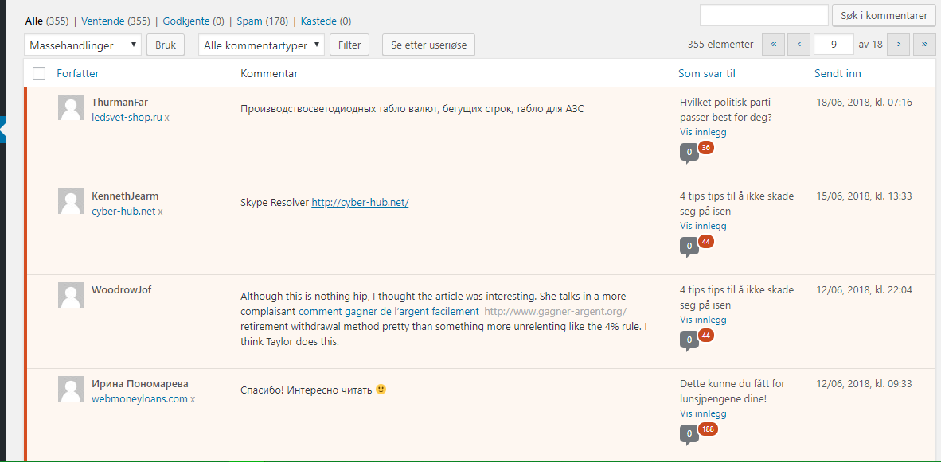Go to first page of comments
This screenshot has width=941, height=462.
click(x=774, y=45)
